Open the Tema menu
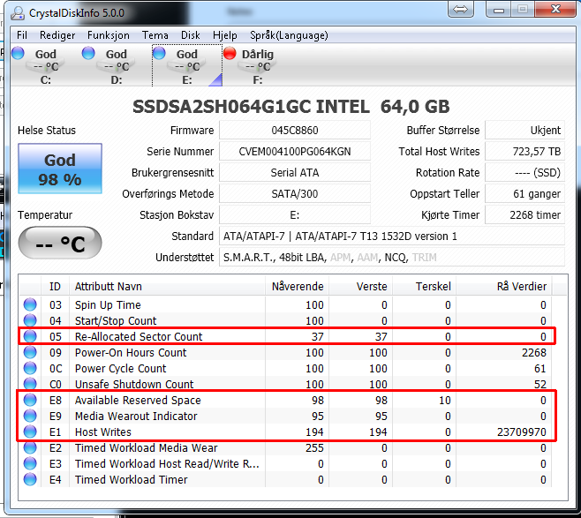 point(155,35)
